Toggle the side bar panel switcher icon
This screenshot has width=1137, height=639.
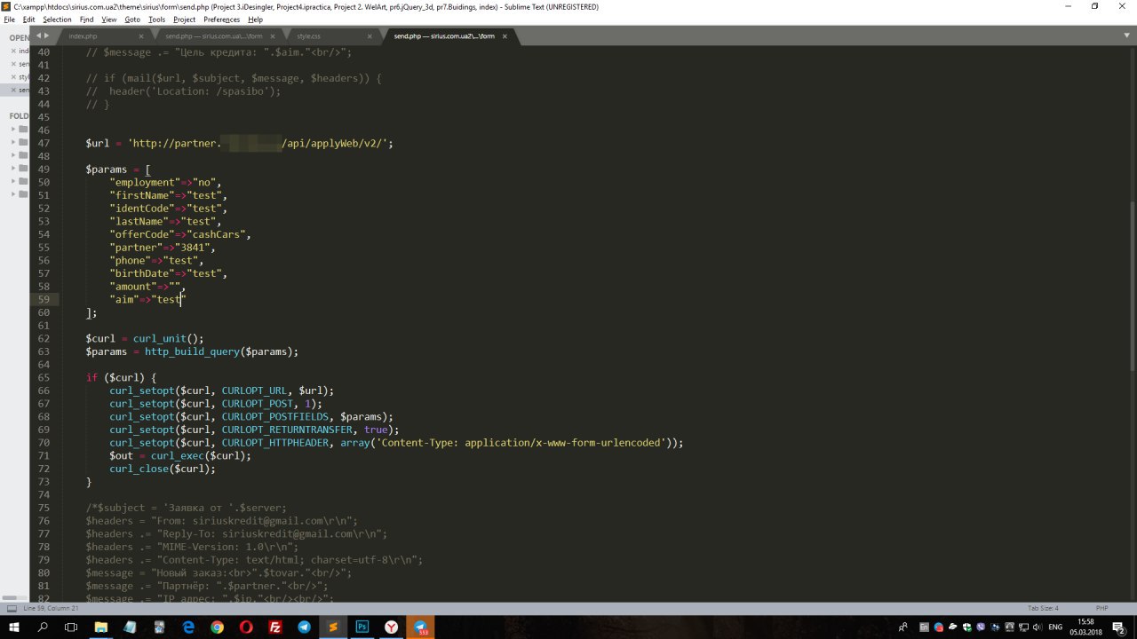(x=11, y=608)
